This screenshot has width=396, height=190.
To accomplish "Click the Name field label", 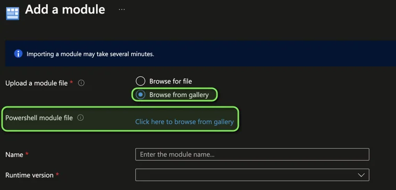I will (14, 155).
